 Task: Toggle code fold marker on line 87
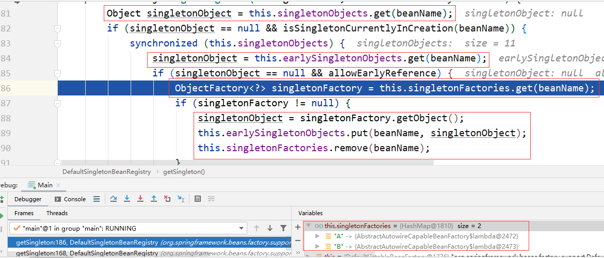coord(58,103)
